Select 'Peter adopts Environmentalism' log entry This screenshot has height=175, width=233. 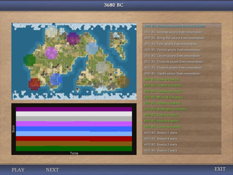(182, 44)
